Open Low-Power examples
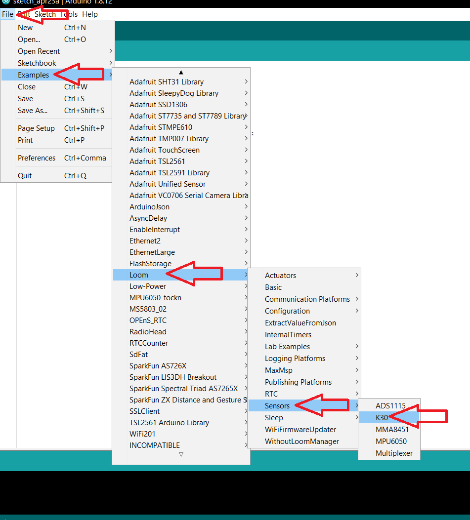470x520 pixels. click(x=181, y=286)
